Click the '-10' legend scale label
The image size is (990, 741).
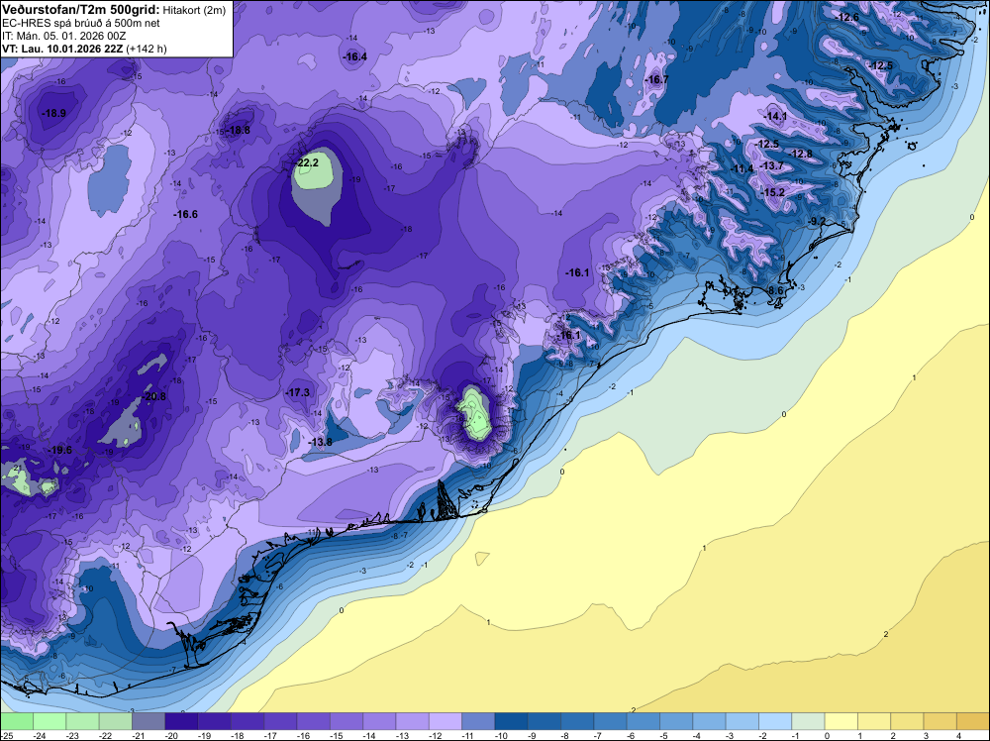coord(501,735)
